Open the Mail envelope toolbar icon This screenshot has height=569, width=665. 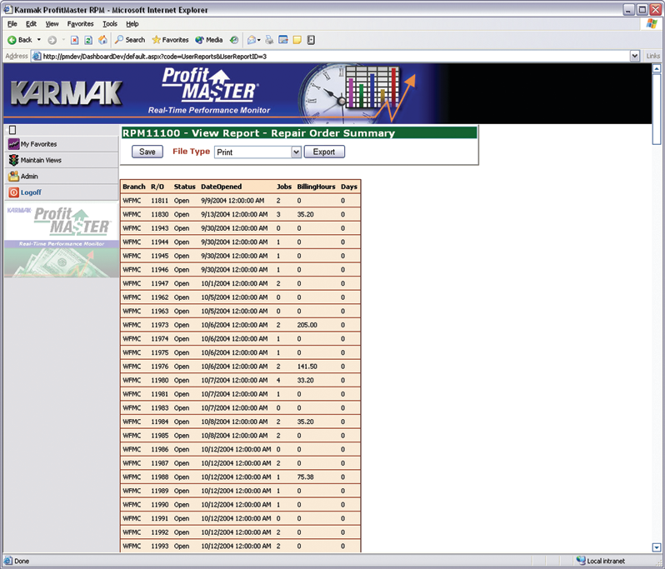click(252, 40)
